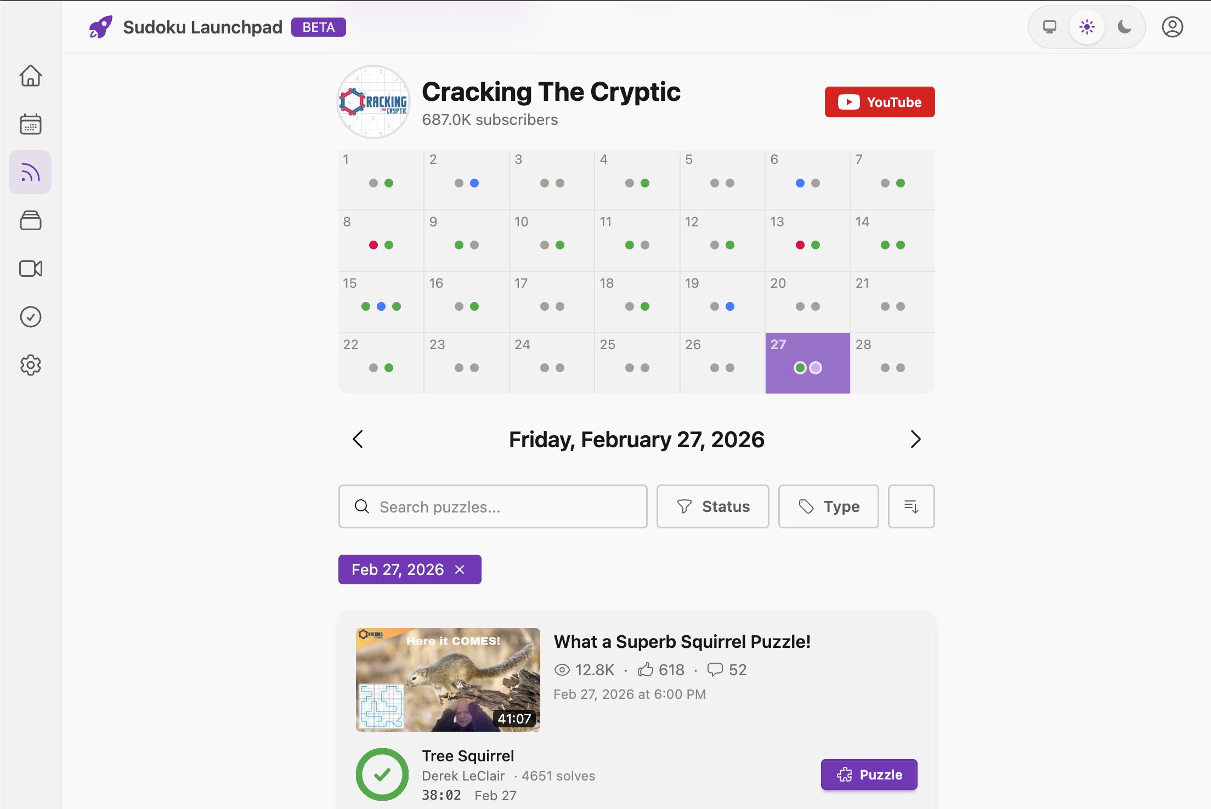This screenshot has width=1211, height=809.
Task: Open settings with the gear icon
Action: [x=30, y=365]
